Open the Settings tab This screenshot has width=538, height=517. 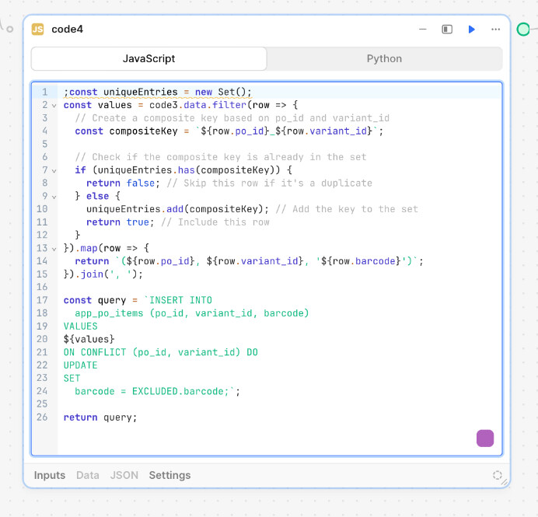[169, 475]
